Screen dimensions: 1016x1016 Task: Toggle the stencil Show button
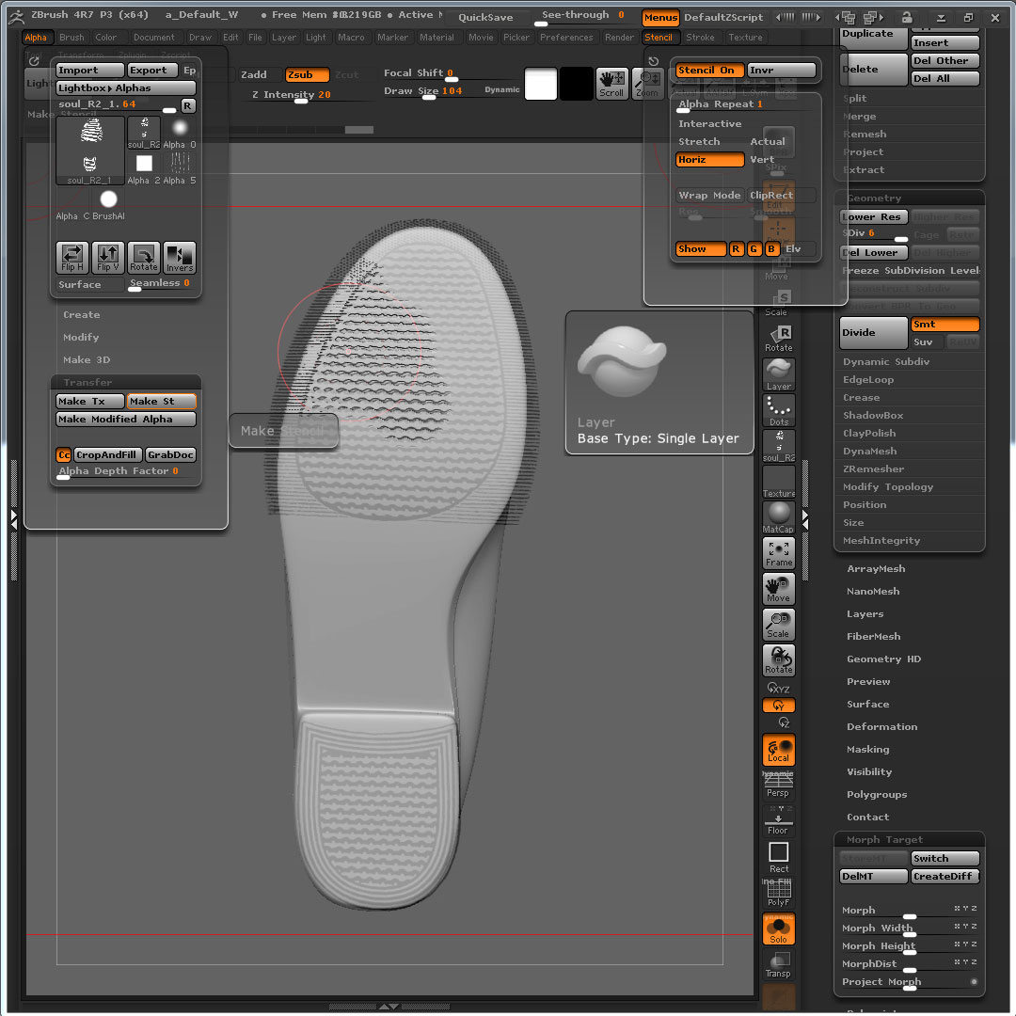point(701,248)
